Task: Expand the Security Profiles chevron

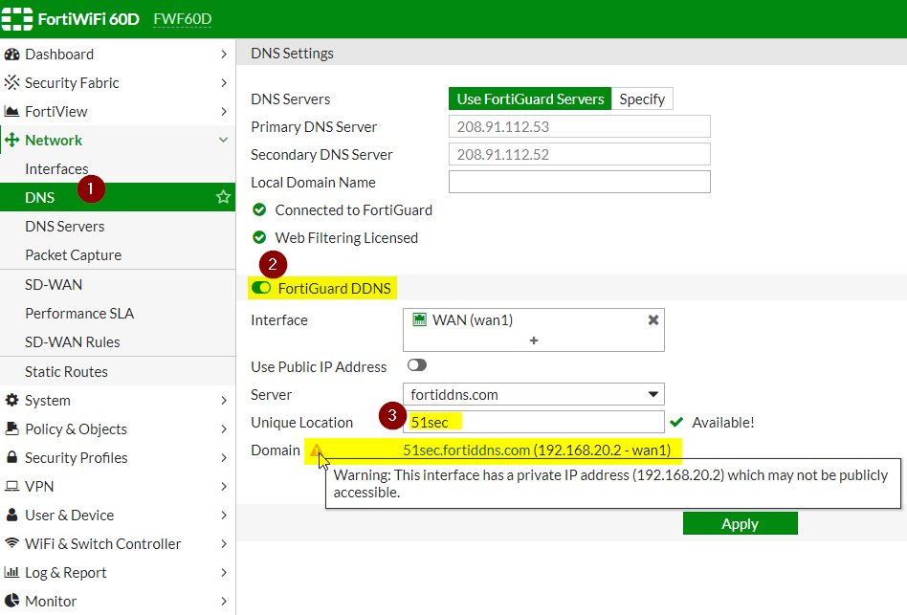Action: tap(223, 458)
